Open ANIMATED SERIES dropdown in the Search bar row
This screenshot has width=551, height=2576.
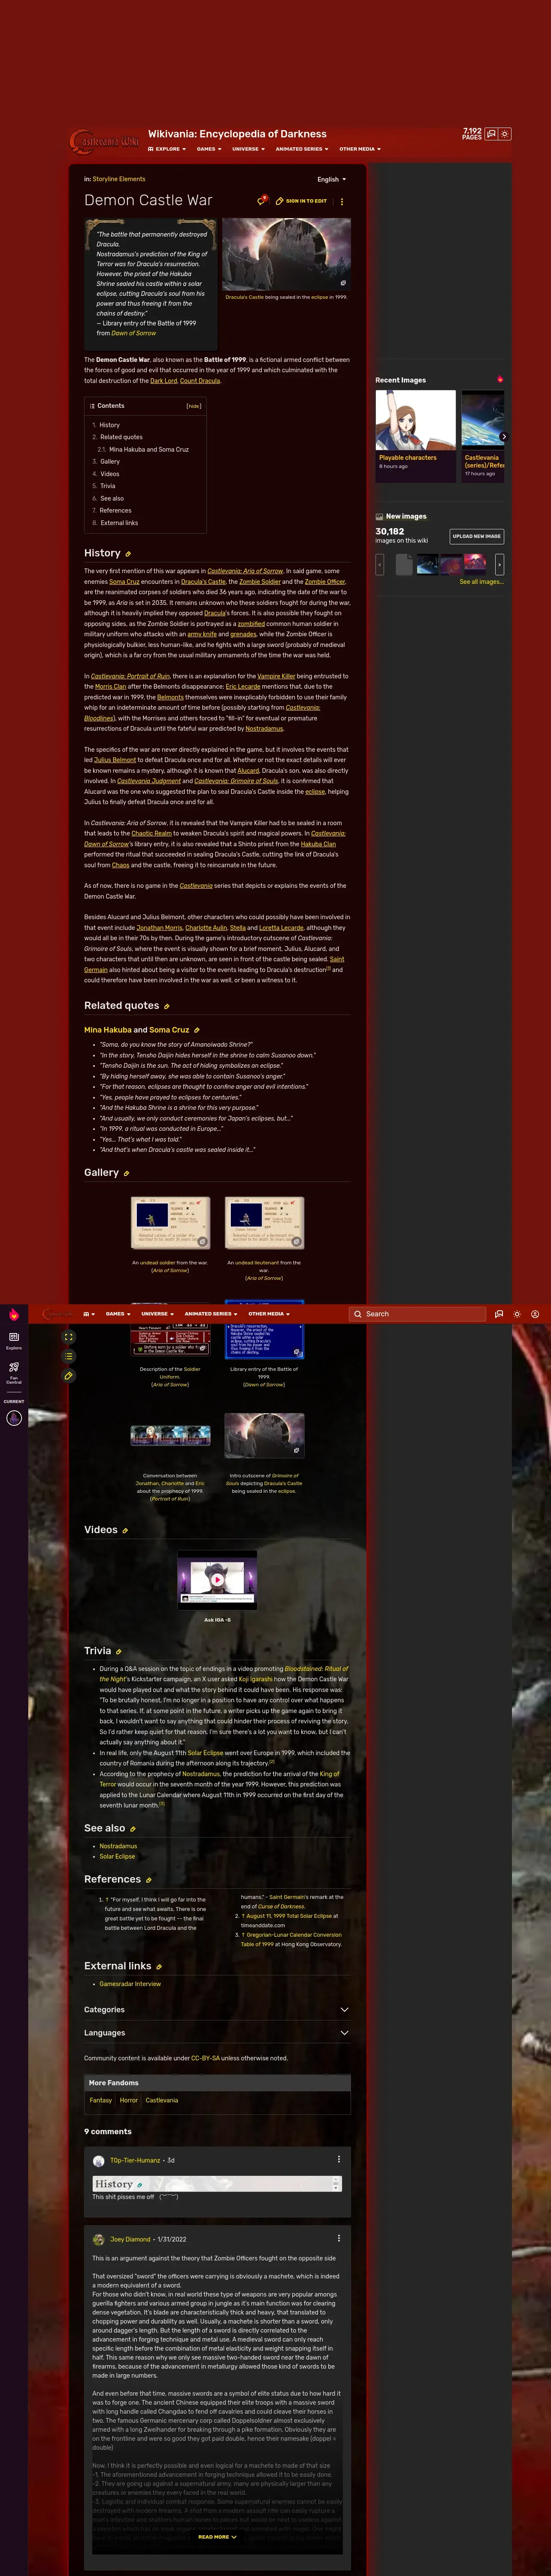(211, 1314)
